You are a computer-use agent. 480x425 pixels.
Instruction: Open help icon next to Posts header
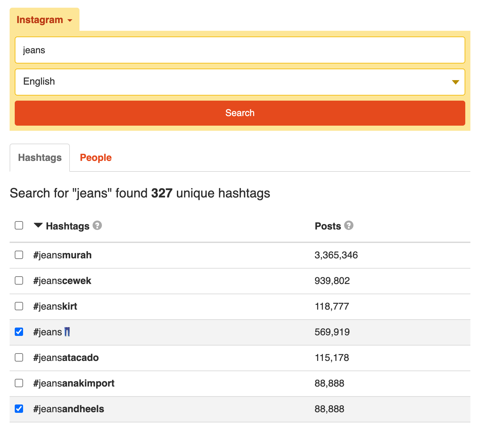coord(349,225)
